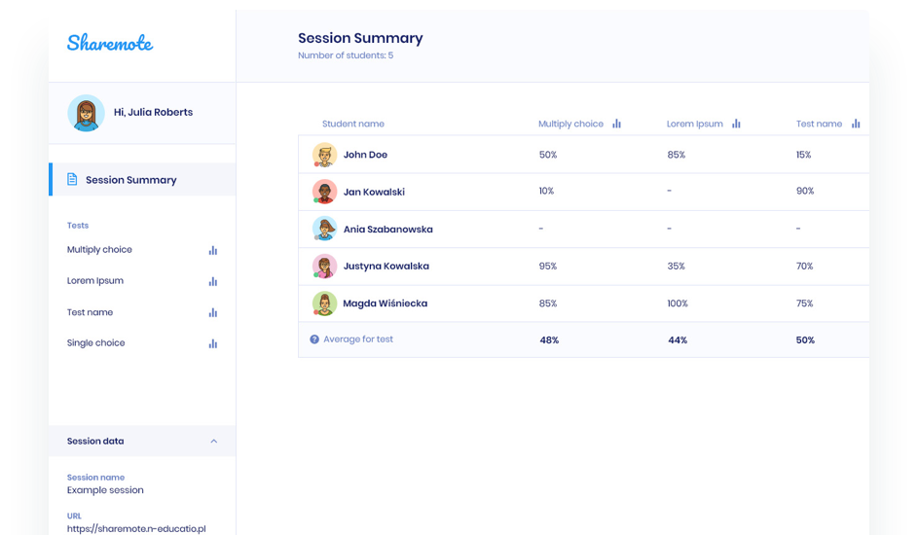Click the Multiply choice column chart icon

click(616, 124)
